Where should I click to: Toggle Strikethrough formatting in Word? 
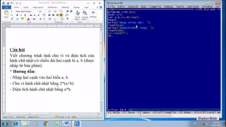pos(31,15)
